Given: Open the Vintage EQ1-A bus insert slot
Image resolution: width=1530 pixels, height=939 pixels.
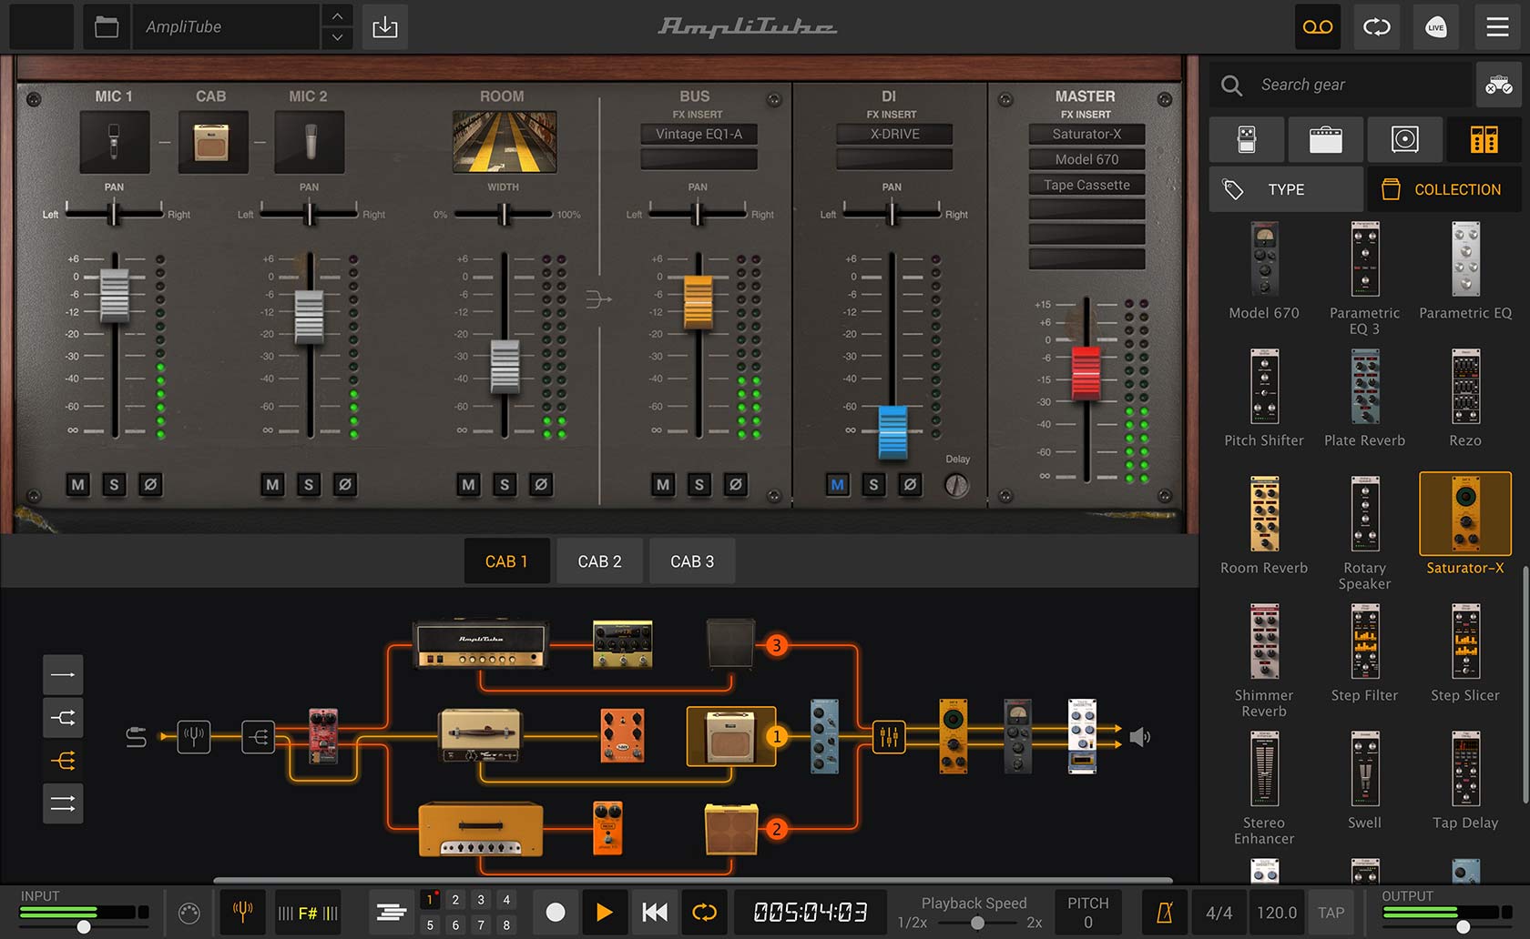Looking at the screenshot, I should [x=699, y=134].
